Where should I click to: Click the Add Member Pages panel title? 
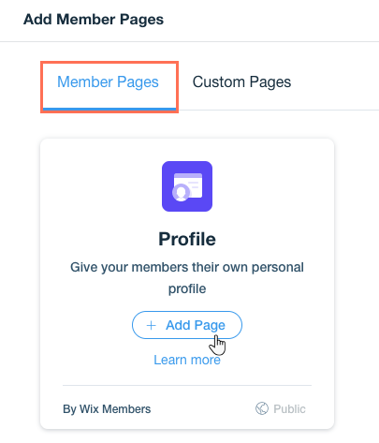94,20
